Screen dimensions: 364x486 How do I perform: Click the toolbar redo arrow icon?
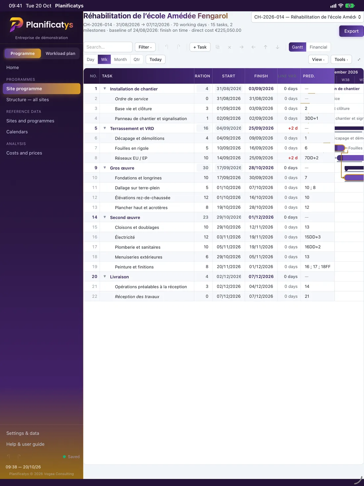[179, 47]
